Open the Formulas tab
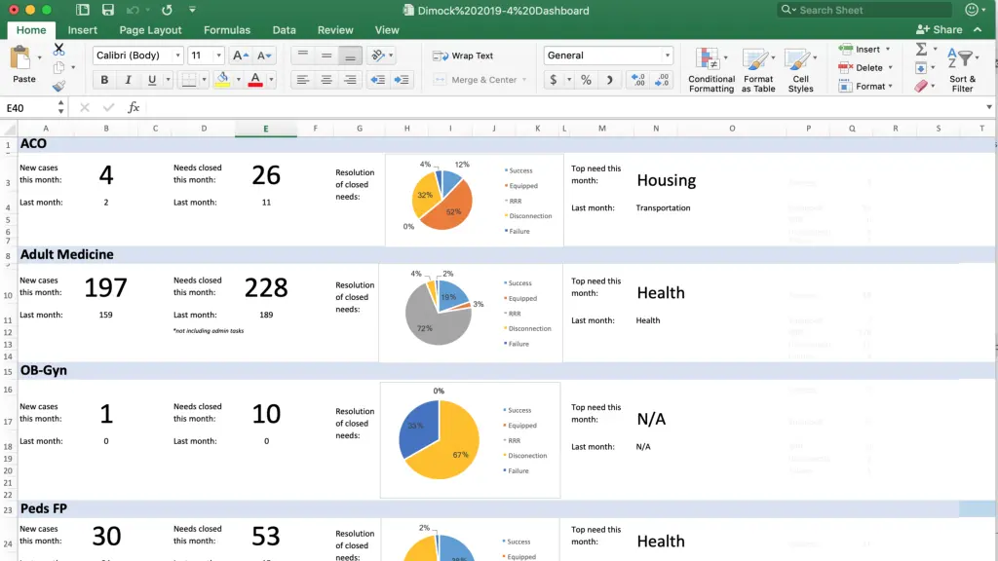This screenshot has height=561, width=998. pyautogui.click(x=226, y=30)
